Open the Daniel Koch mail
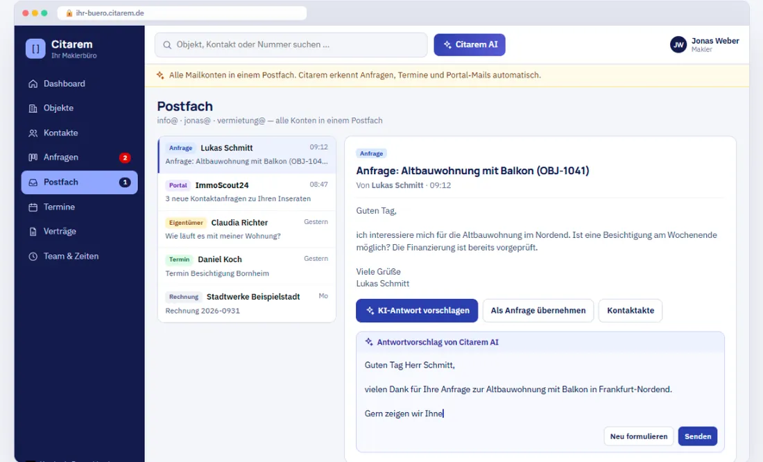 tap(247, 266)
